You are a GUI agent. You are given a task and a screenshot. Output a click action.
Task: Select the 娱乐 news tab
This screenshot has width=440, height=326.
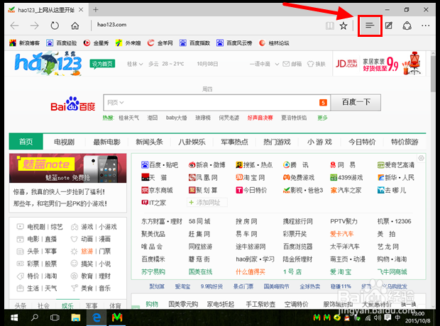[x=67, y=305]
